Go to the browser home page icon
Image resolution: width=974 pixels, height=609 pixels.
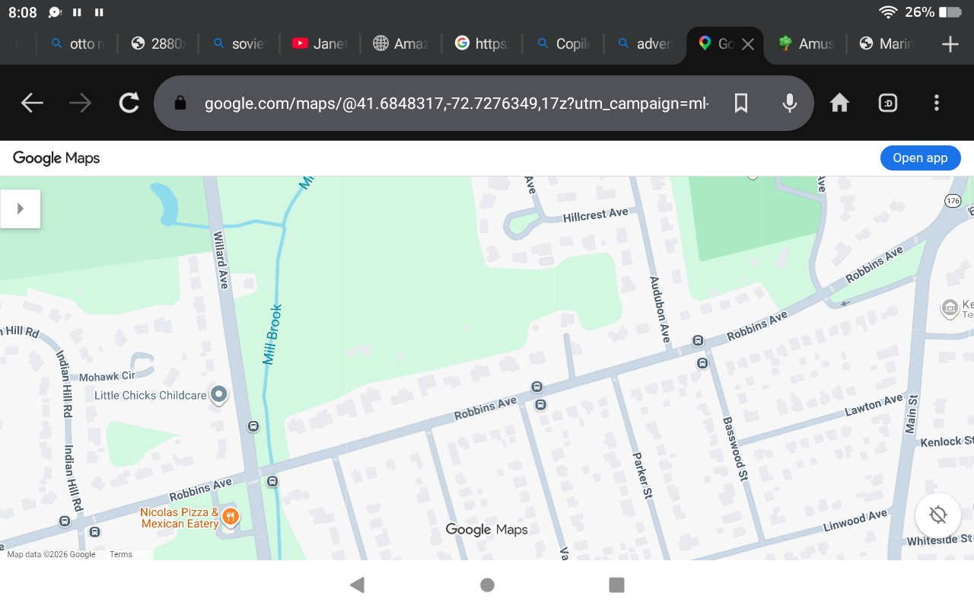[839, 103]
